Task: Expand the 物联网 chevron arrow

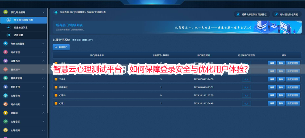Action: [43, 113]
